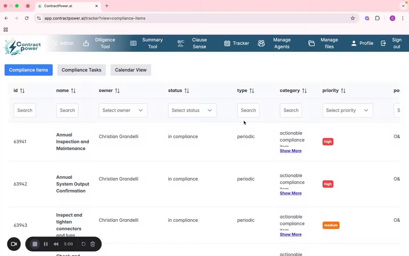Screen dimensions: 409x256
Task: Sort by priority column arrows
Action: (343, 91)
